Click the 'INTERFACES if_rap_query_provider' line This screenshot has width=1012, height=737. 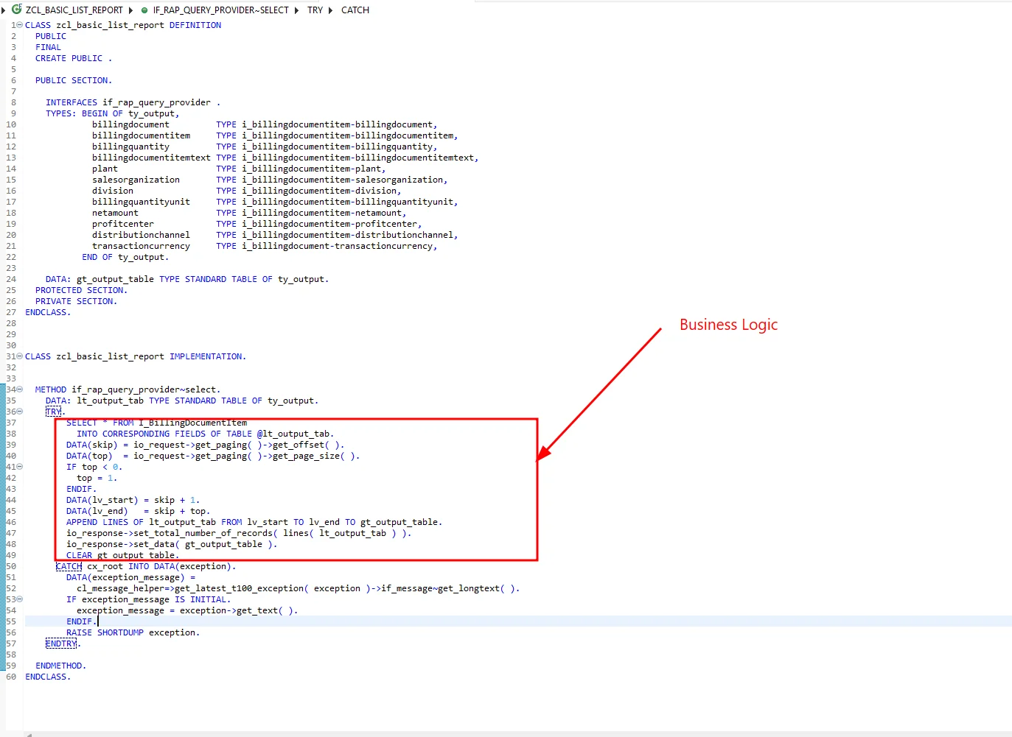133,102
